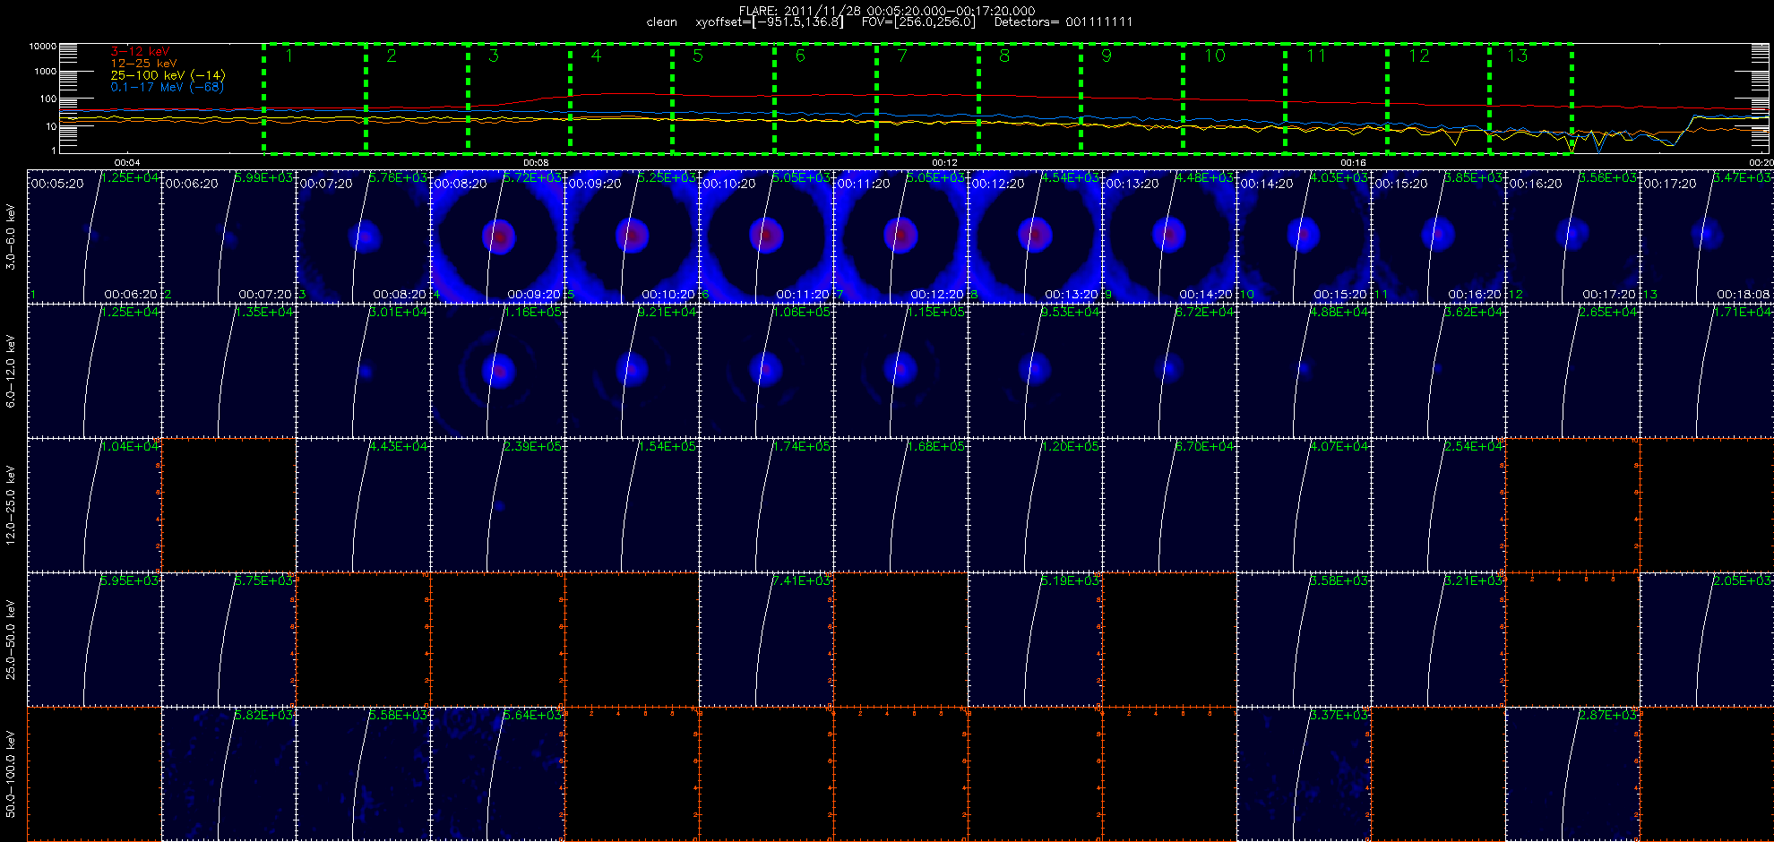The height and width of the screenshot is (842, 1774).
Task: Open the 6-12 keV image labeled 9.53E+04
Action: (1035, 371)
